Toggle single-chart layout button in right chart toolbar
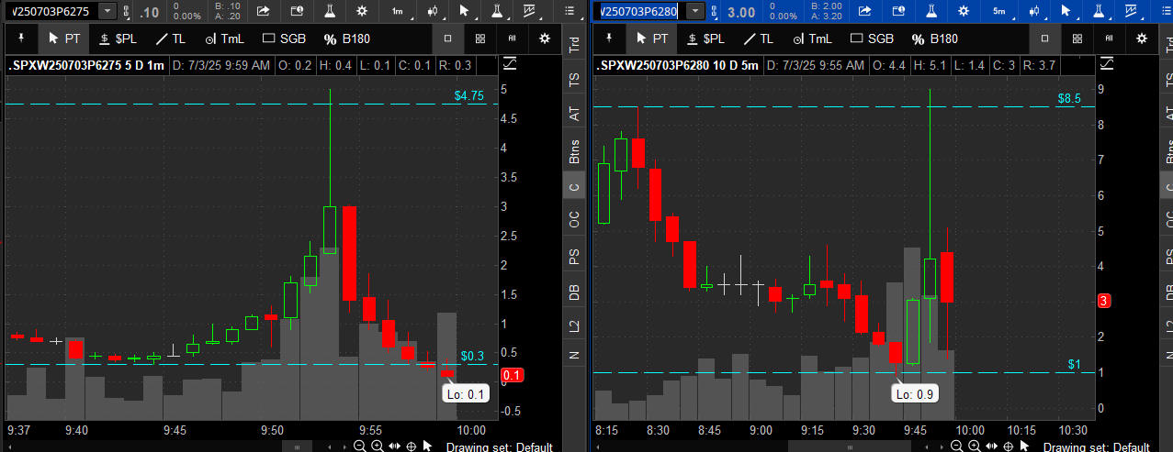This screenshot has width=1173, height=452. [x=1045, y=39]
